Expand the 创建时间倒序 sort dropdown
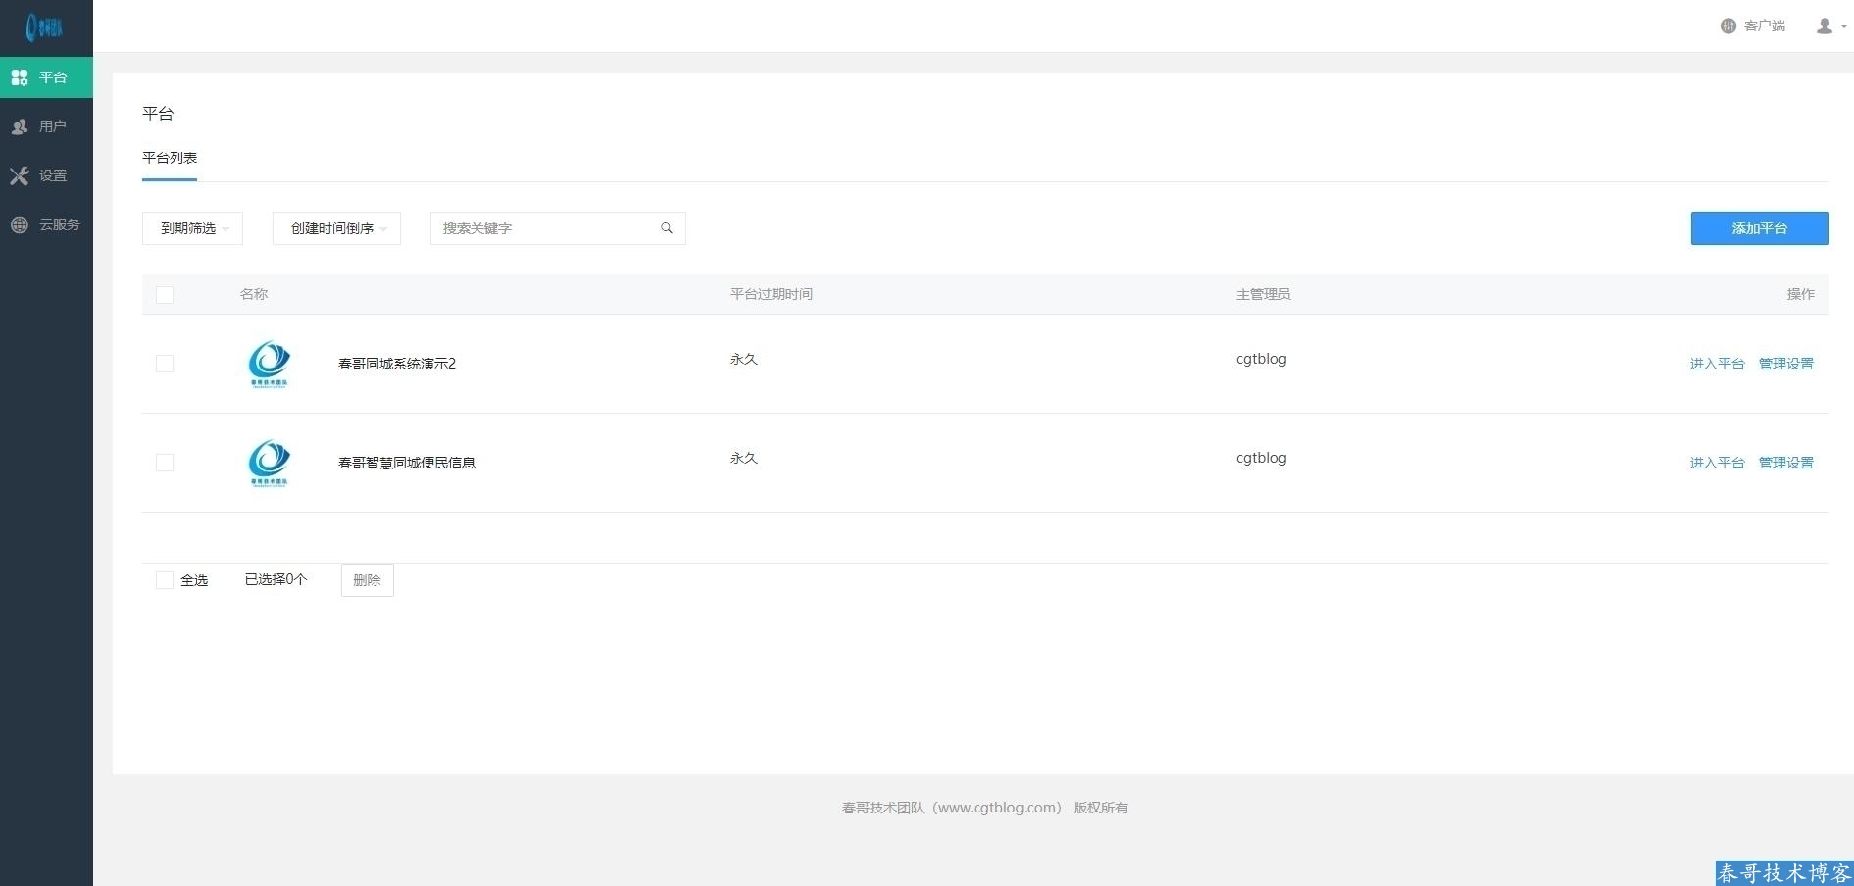This screenshot has width=1854, height=886. (336, 228)
